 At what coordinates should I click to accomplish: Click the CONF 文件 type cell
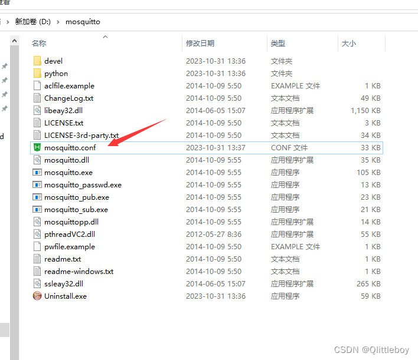(289, 148)
